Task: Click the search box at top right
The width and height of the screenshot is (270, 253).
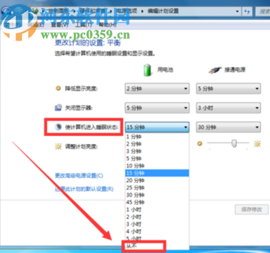Action: coord(263,11)
